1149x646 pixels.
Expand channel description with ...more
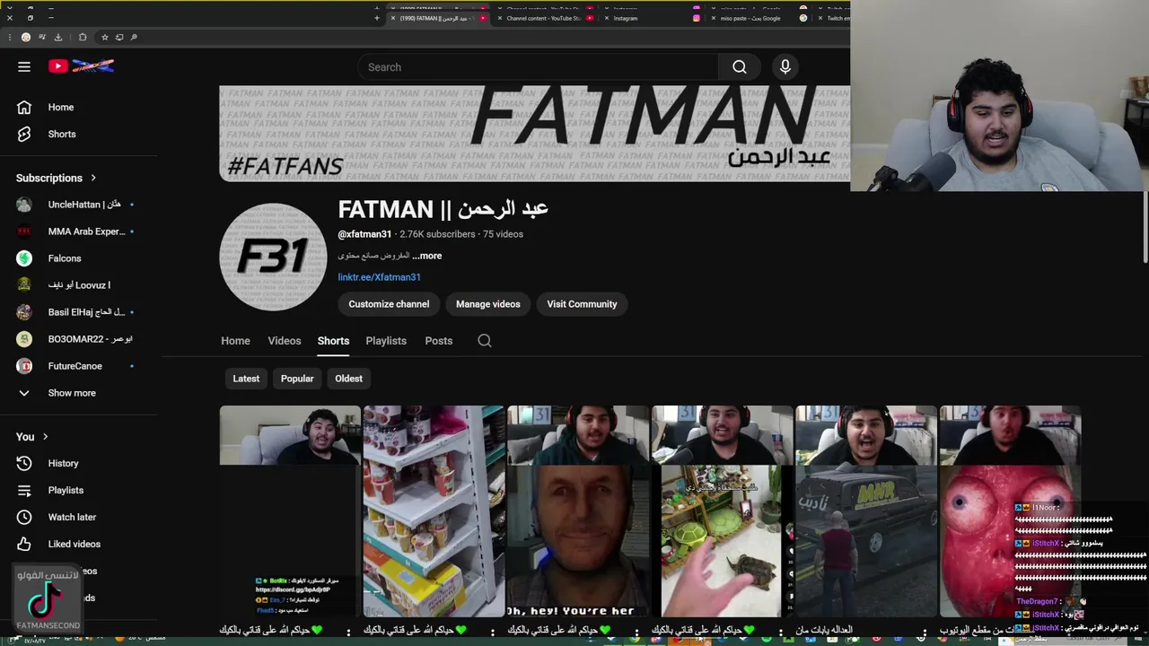point(427,256)
